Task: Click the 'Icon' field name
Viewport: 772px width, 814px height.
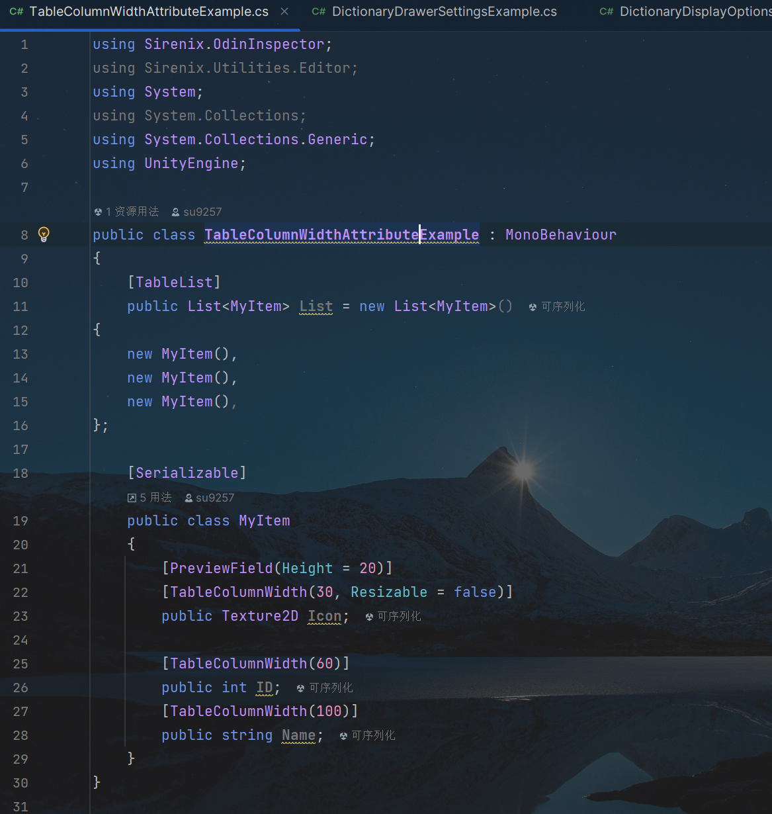Action: click(325, 616)
